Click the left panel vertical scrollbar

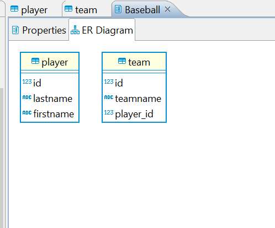2,158
